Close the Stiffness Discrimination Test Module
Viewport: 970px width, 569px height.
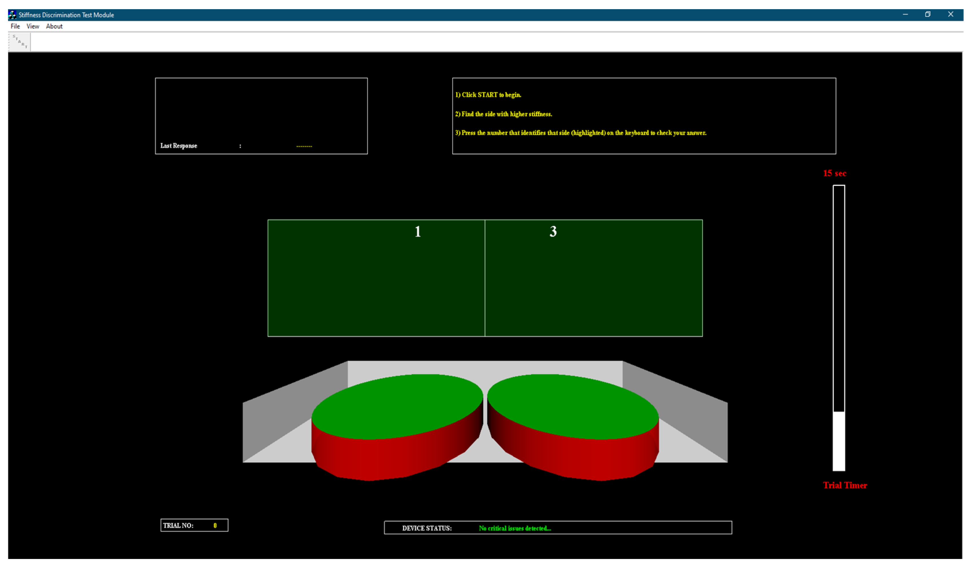(x=950, y=15)
